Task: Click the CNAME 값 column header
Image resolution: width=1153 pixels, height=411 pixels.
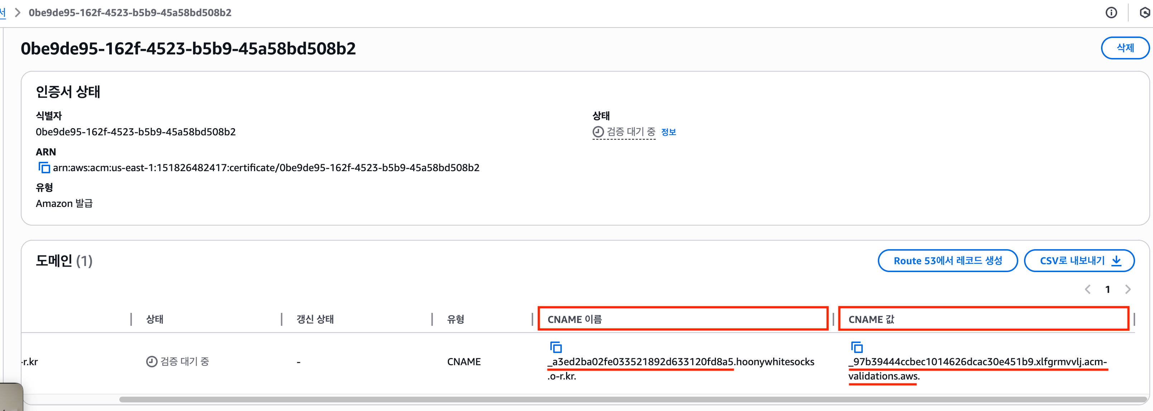Action: 871,319
